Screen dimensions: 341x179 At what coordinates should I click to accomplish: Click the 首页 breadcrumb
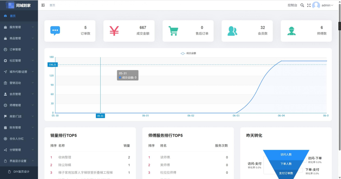coord(52,5)
